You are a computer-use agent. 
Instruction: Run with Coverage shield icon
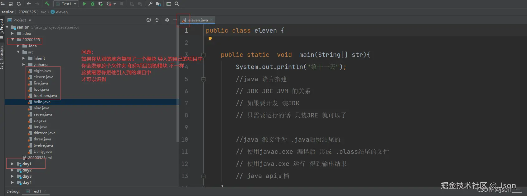(100, 4)
